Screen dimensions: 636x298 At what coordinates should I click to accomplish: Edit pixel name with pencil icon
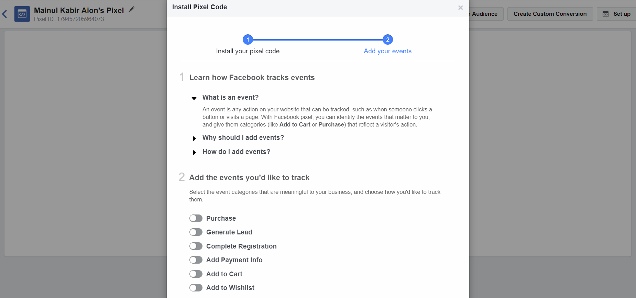pos(131,9)
